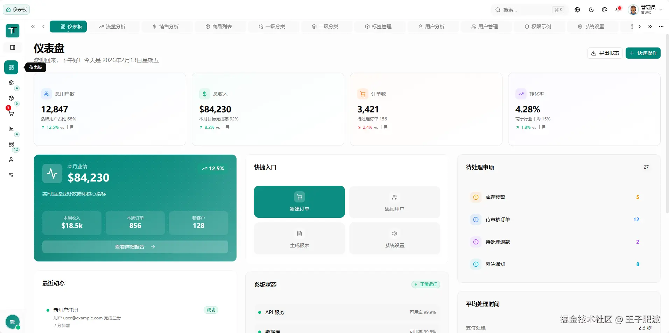Click the 快速操作 button
The image size is (669, 333).
point(643,53)
